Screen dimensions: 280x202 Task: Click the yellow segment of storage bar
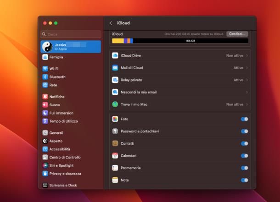click(118, 41)
